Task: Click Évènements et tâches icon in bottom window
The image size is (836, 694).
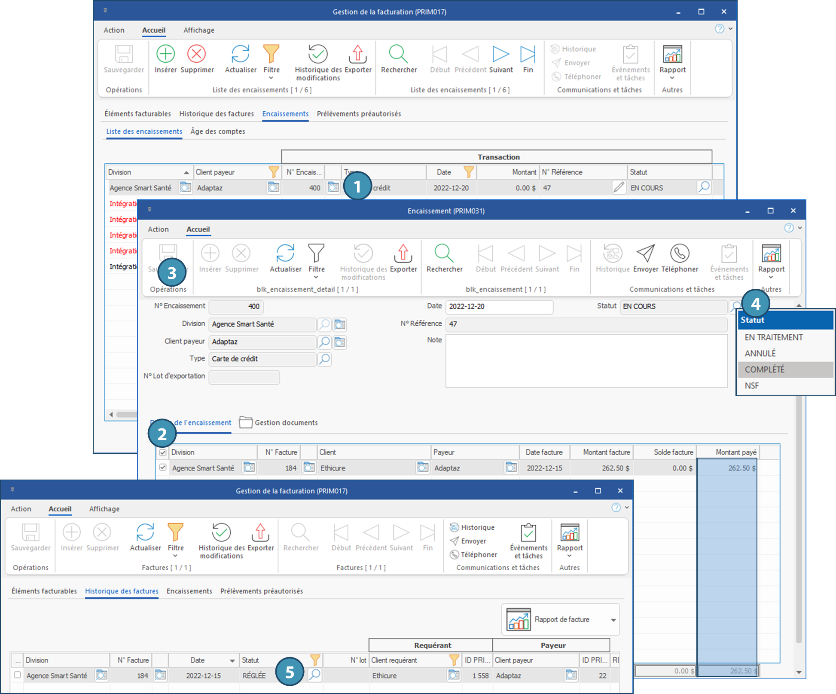Action: tap(528, 533)
